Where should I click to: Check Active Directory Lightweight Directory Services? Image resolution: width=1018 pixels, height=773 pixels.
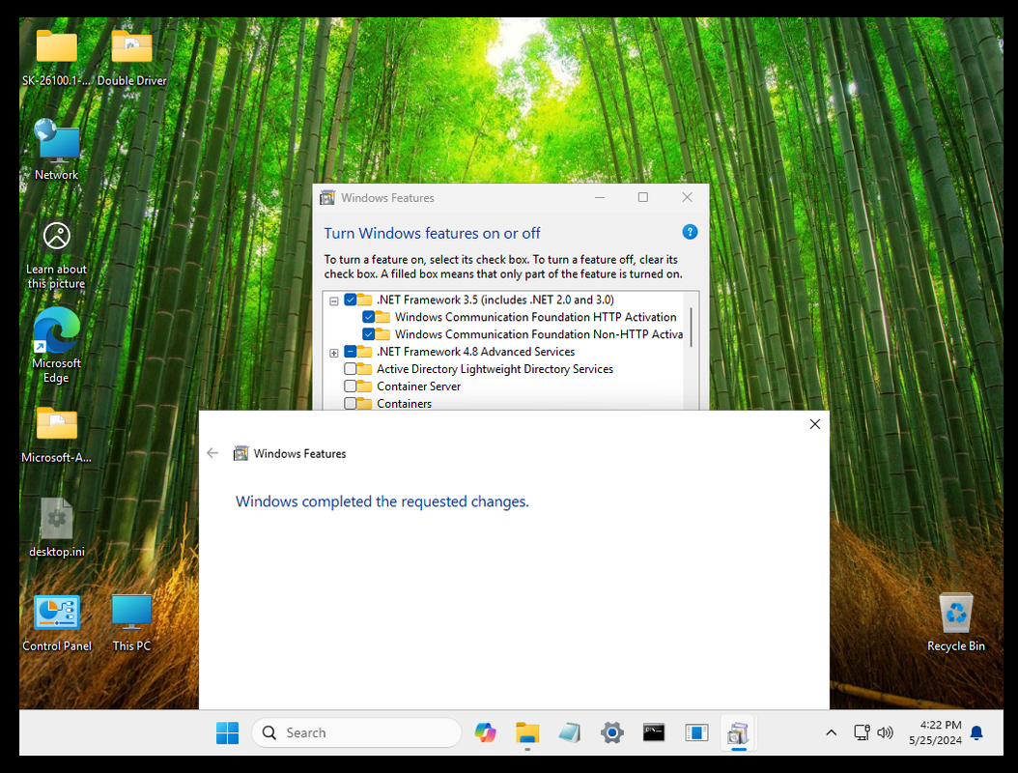tap(350, 369)
